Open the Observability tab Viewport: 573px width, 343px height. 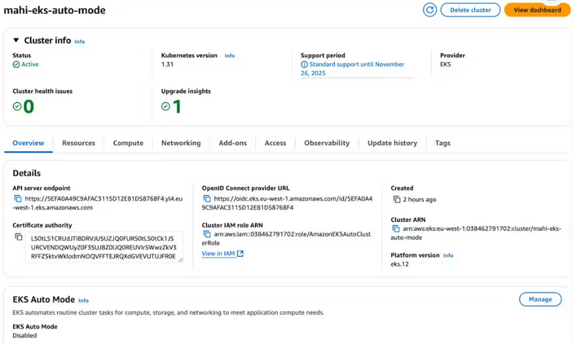pos(326,143)
